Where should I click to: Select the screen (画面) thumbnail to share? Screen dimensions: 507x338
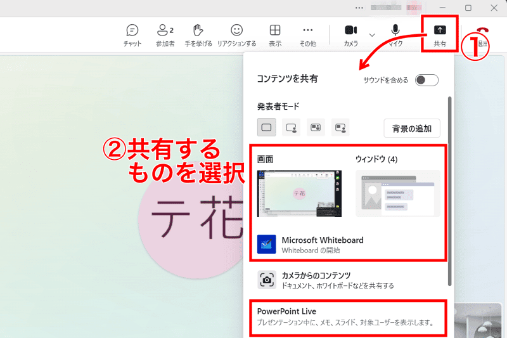point(299,193)
